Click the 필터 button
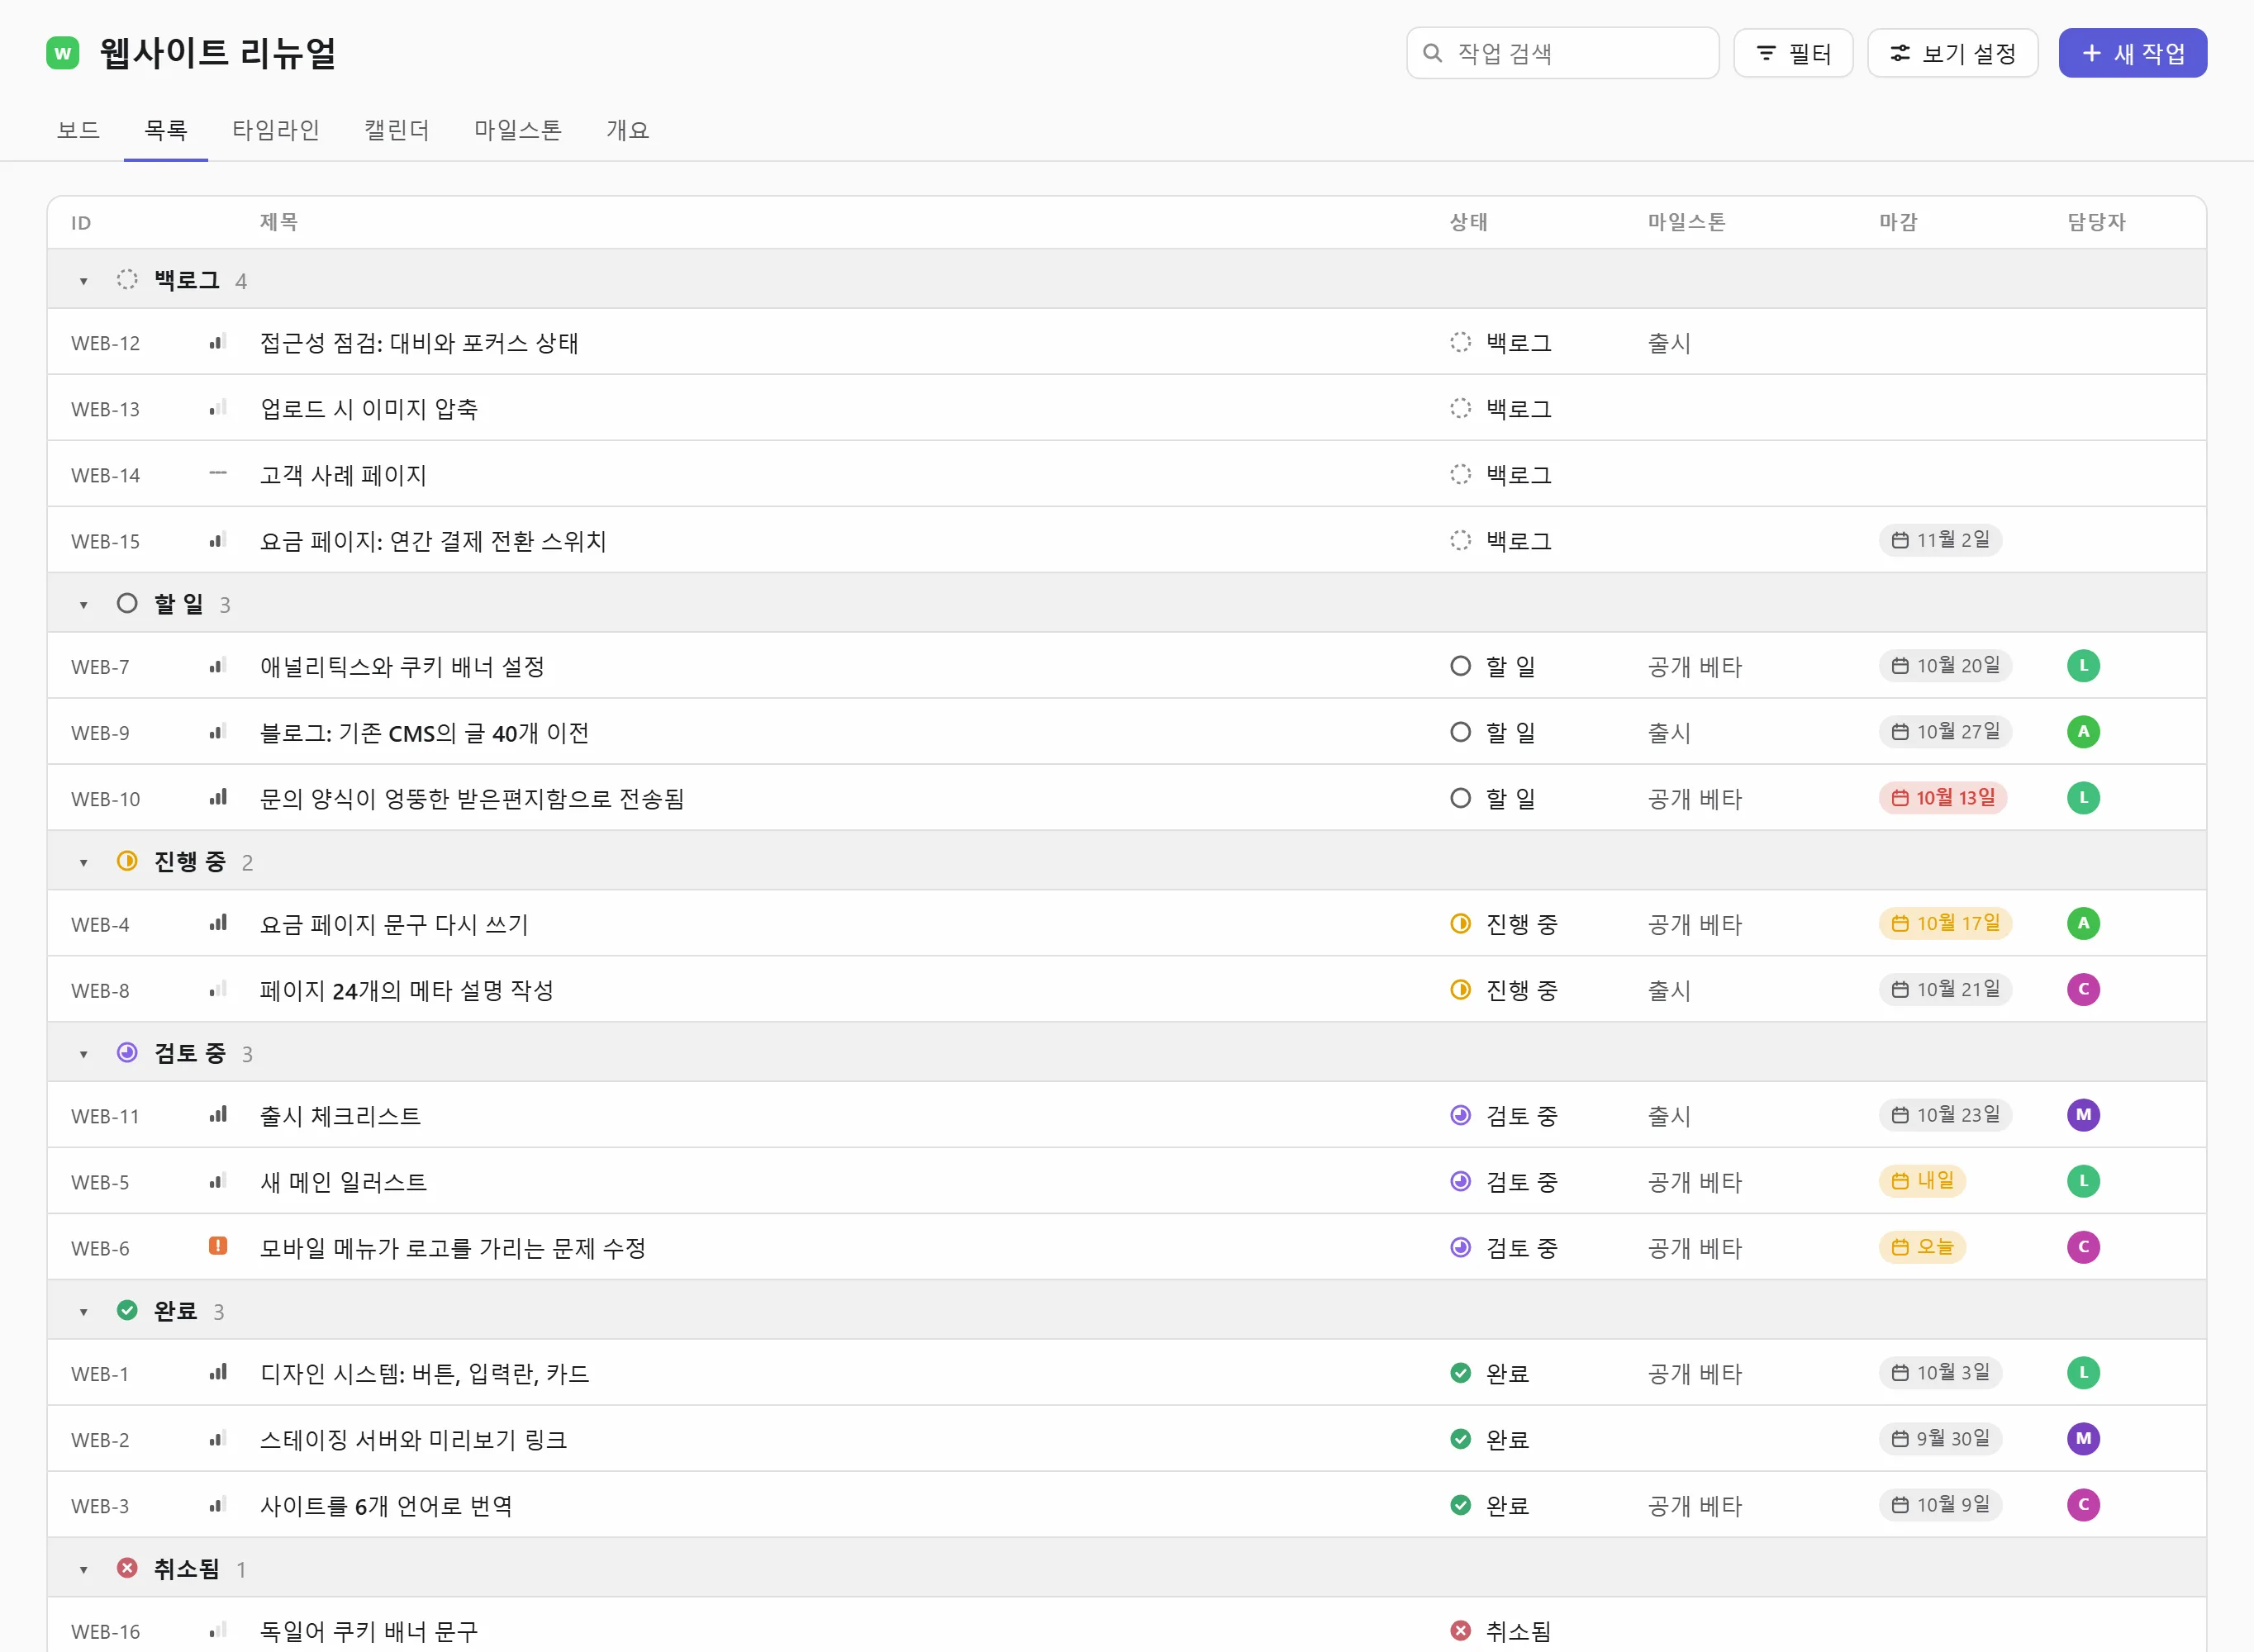 (1793, 53)
